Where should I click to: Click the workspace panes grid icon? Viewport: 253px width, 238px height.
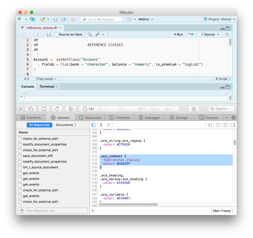[130, 19]
